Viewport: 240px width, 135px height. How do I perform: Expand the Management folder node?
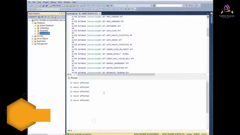click(33, 44)
